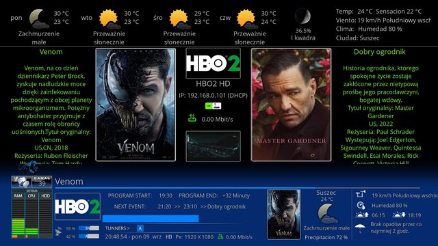The height and width of the screenshot is (246, 438).
Task: Click the satellite dish signal icon near 55 %
Action: coord(58,232)
